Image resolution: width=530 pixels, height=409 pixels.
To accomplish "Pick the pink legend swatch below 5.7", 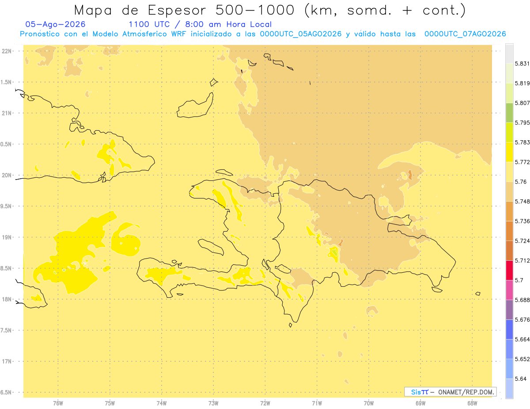I will pyautogui.click(x=509, y=290).
